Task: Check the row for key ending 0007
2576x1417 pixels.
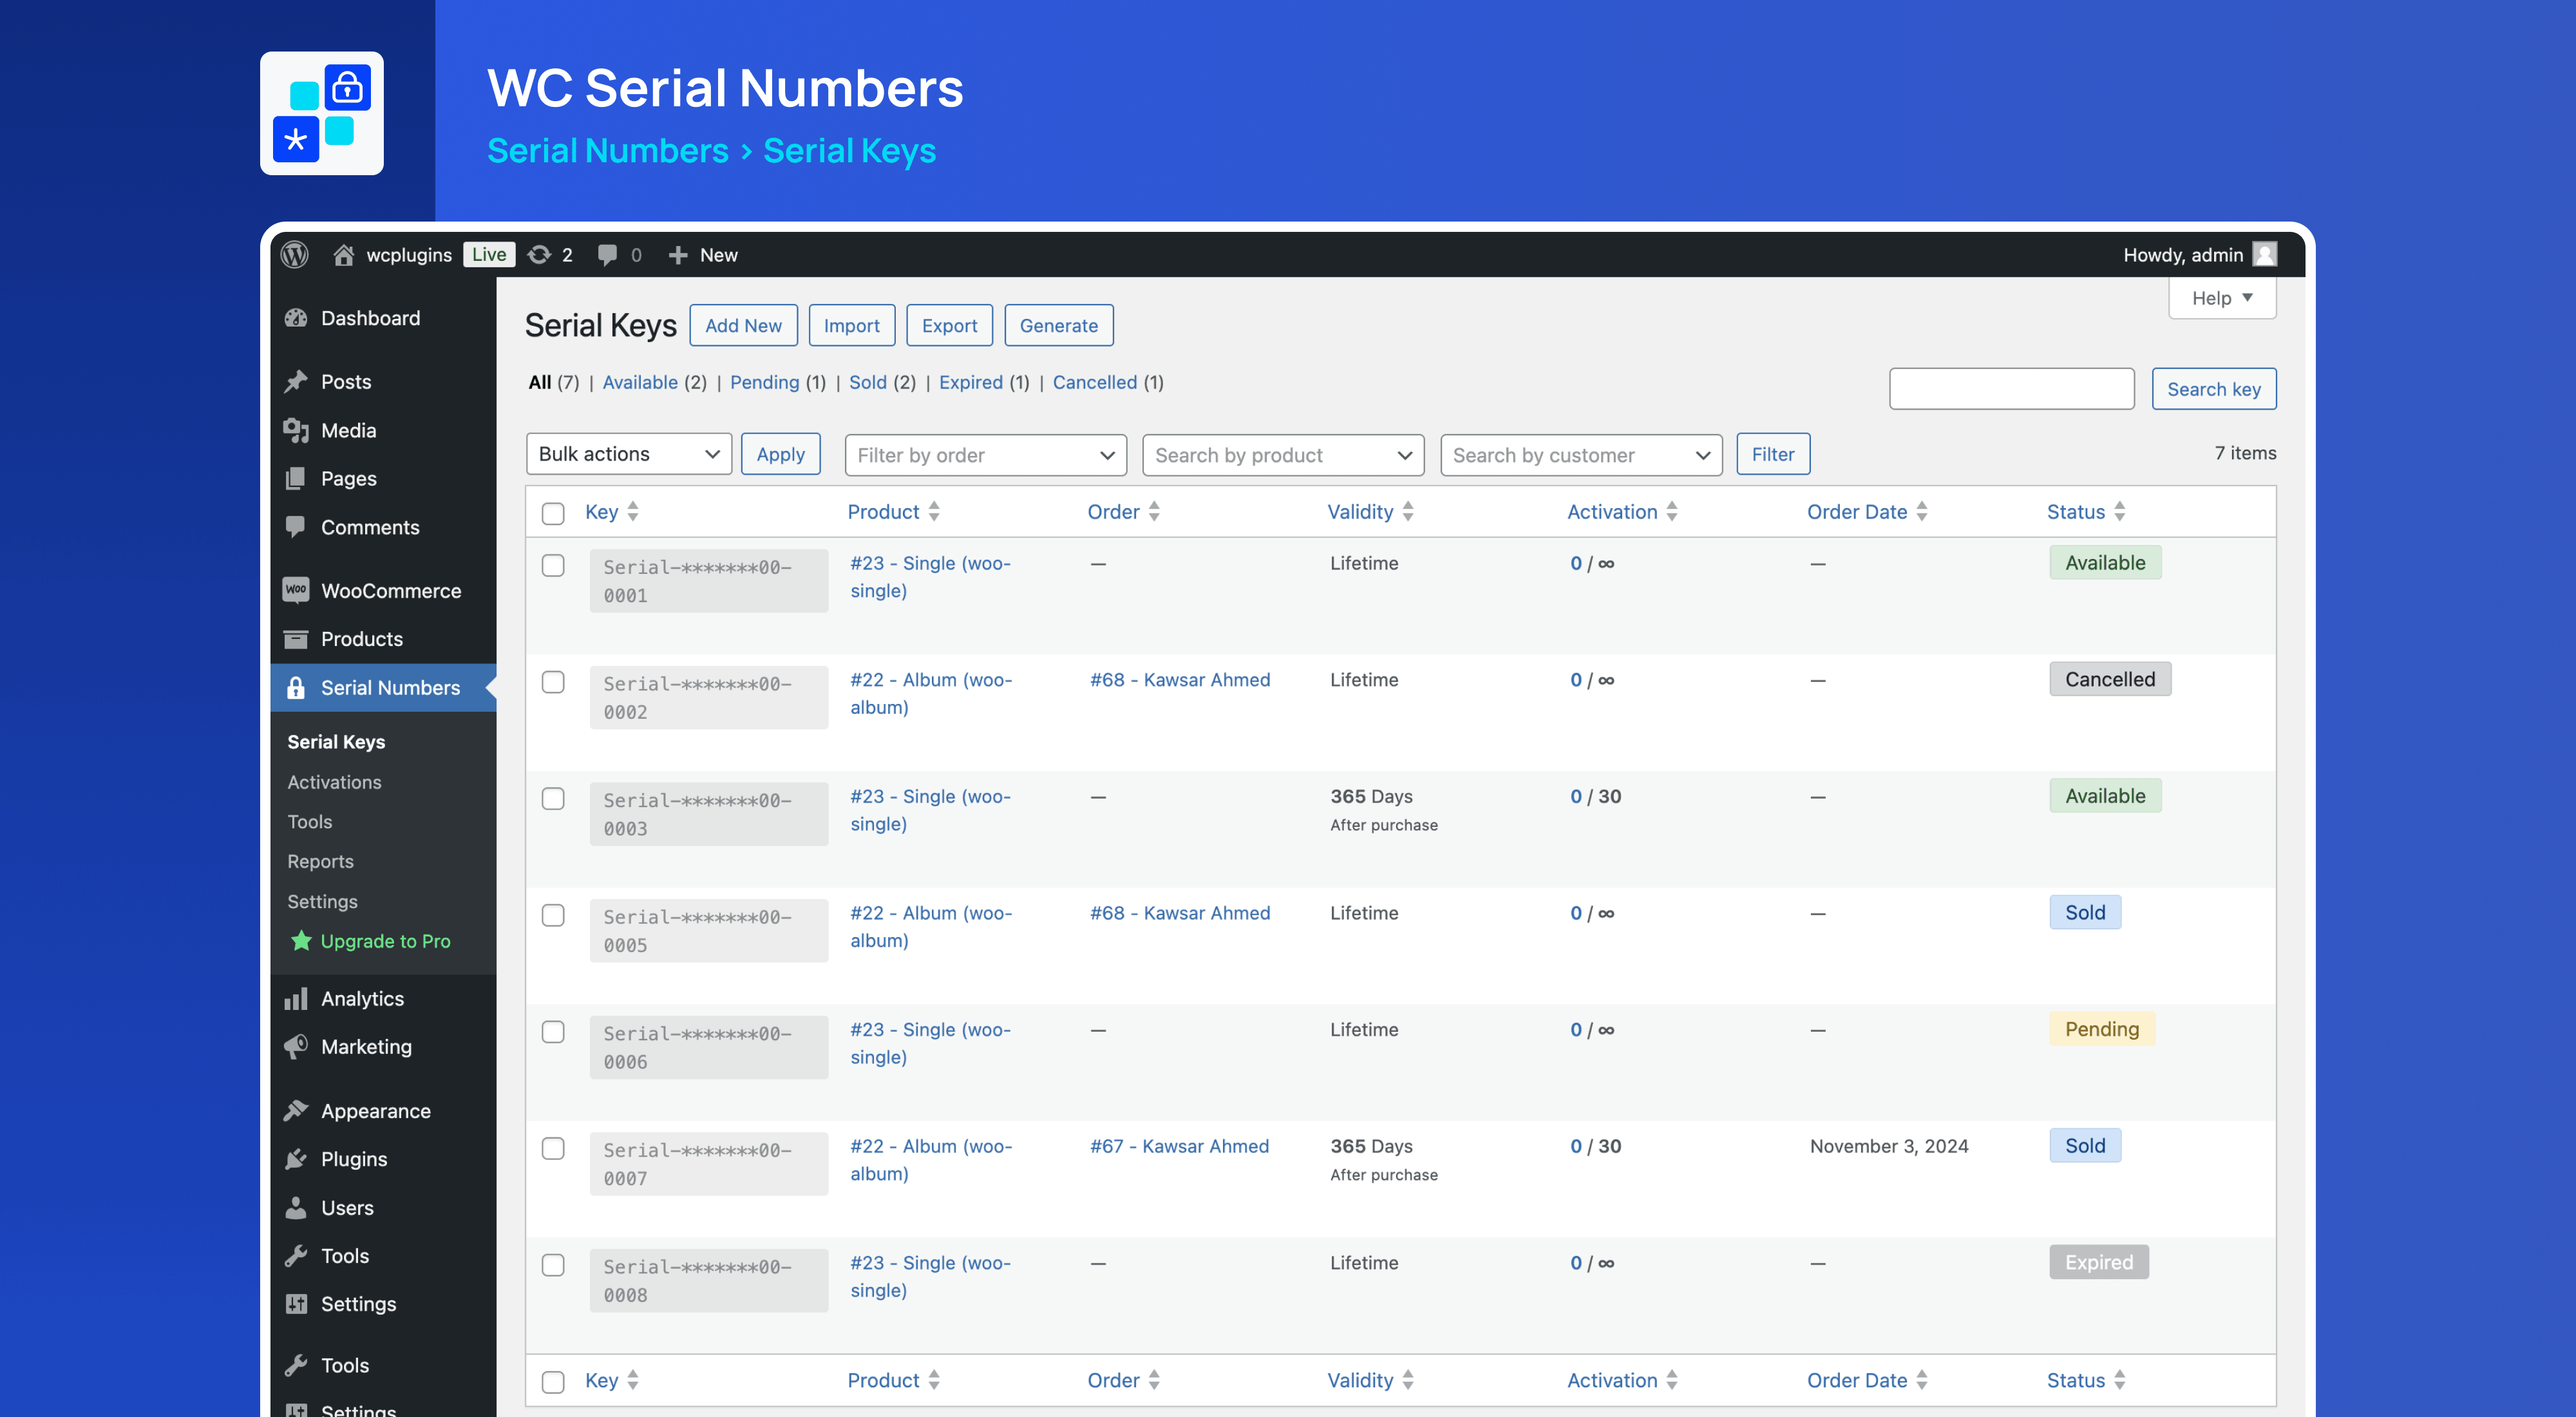Action: [553, 1149]
